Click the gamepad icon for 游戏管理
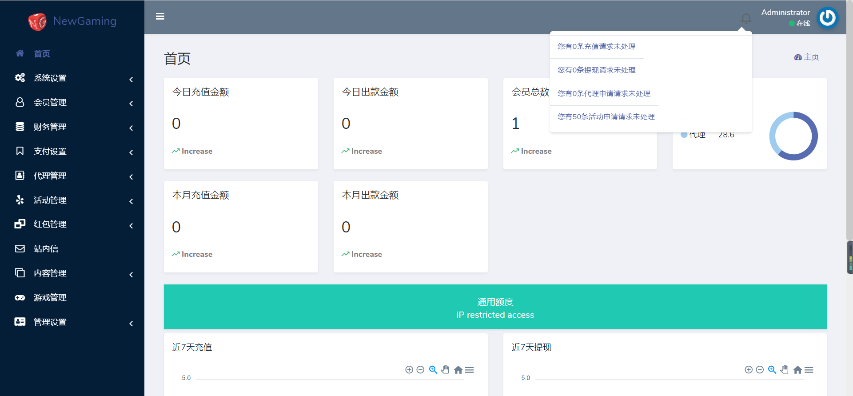The width and height of the screenshot is (853, 396). pos(20,297)
